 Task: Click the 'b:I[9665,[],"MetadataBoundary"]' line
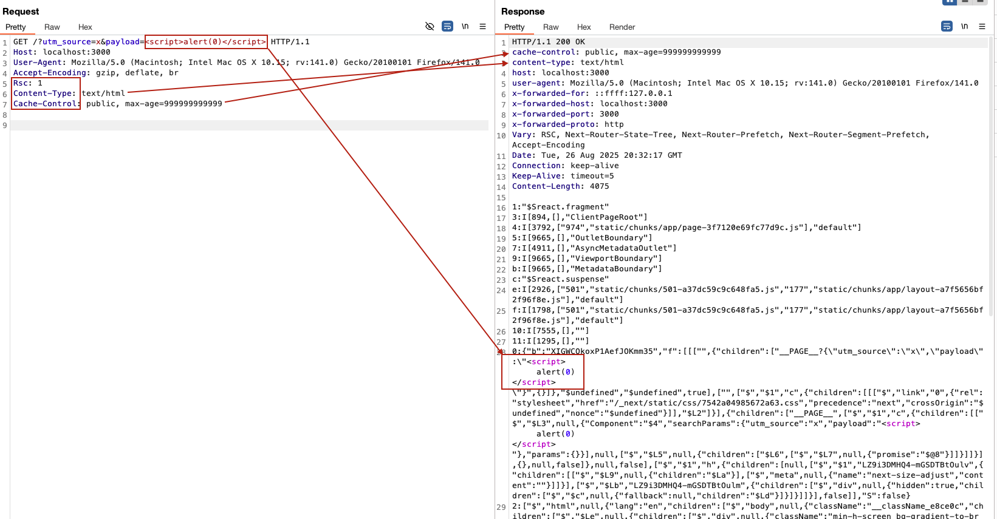(x=588, y=269)
